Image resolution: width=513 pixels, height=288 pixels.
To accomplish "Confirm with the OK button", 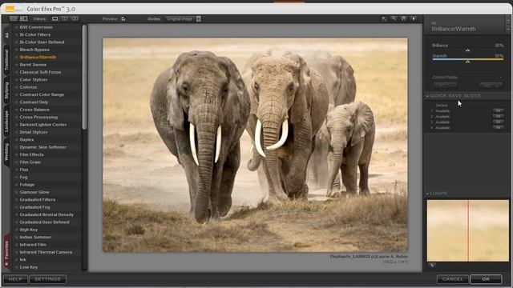I will point(486,279).
